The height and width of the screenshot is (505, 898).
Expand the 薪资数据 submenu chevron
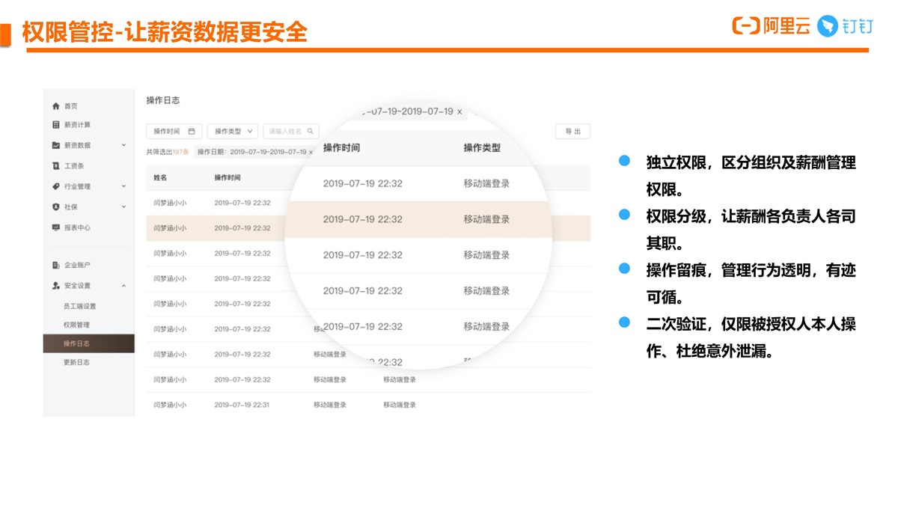pyautogui.click(x=123, y=145)
